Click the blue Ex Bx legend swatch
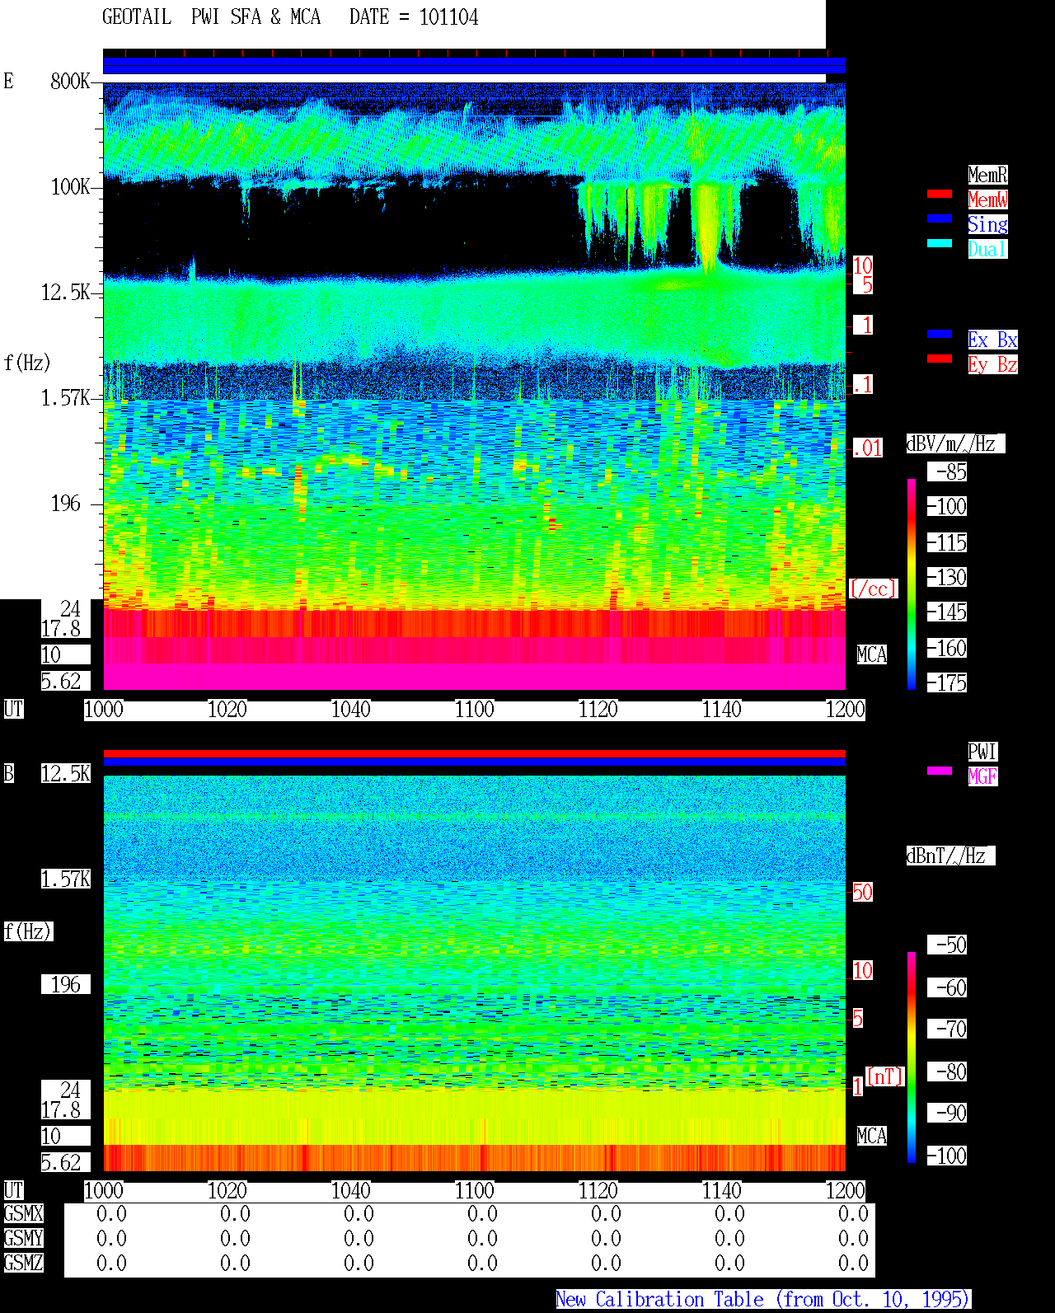The height and width of the screenshot is (1313, 1055). tap(940, 334)
